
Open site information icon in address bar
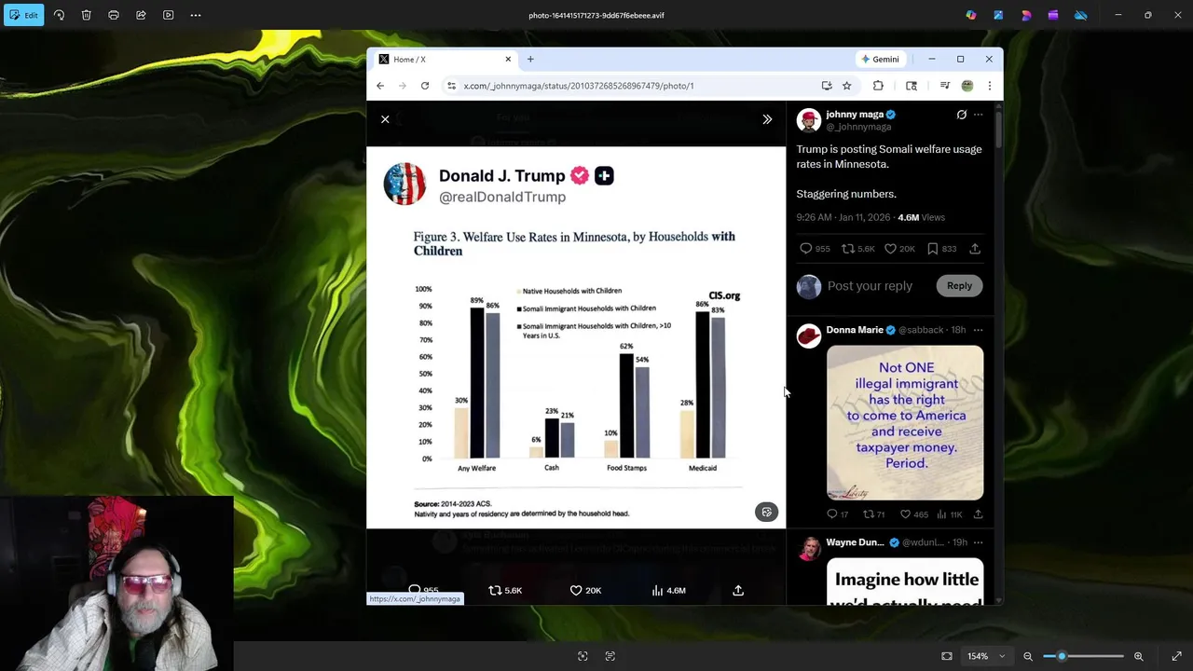tap(451, 86)
